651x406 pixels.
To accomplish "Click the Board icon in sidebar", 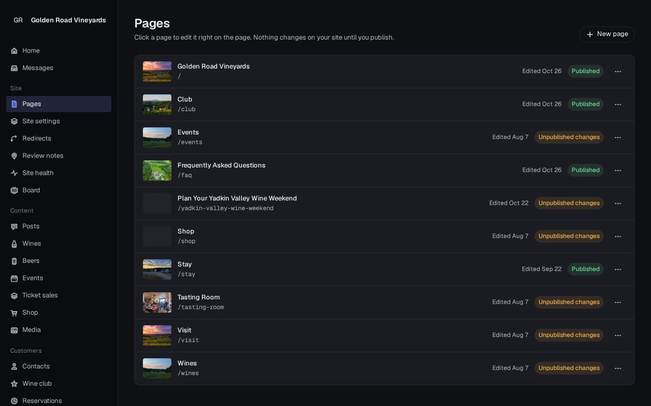I will pyautogui.click(x=14, y=190).
